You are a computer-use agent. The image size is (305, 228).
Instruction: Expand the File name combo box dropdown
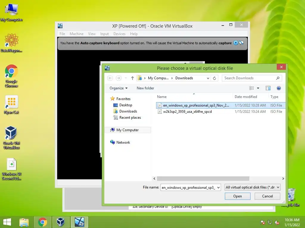point(218,188)
